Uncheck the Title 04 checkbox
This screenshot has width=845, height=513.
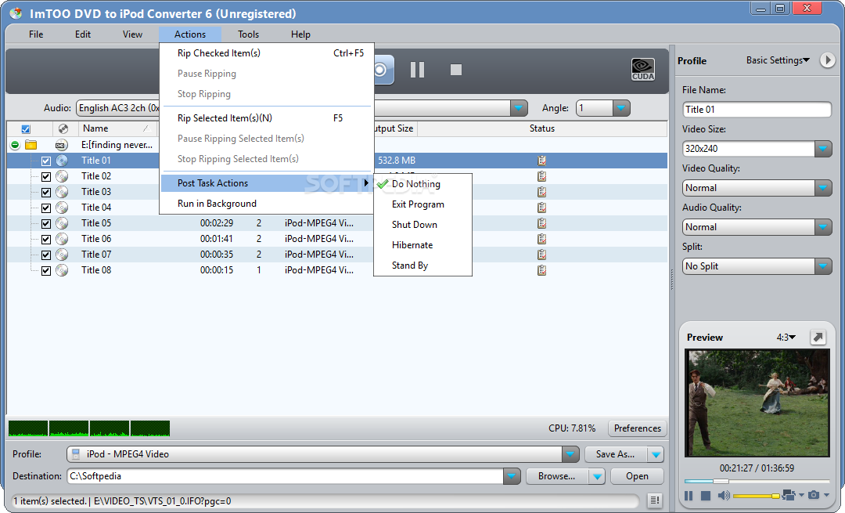pos(46,208)
